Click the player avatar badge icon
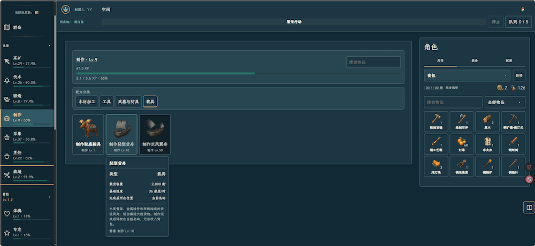Image resolution: width=535 pixels, height=246 pixels. pyautogui.click(x=65, y=10)
